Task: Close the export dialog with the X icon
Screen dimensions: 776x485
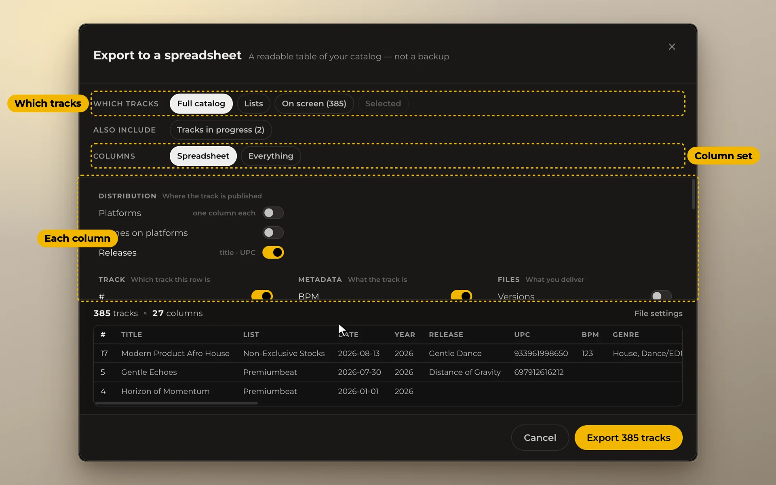Action: (x=672, y=47)
